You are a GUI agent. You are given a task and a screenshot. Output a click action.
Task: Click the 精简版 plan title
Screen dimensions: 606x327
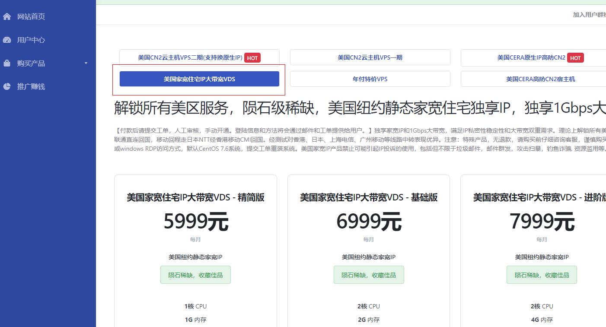(195, 197)
